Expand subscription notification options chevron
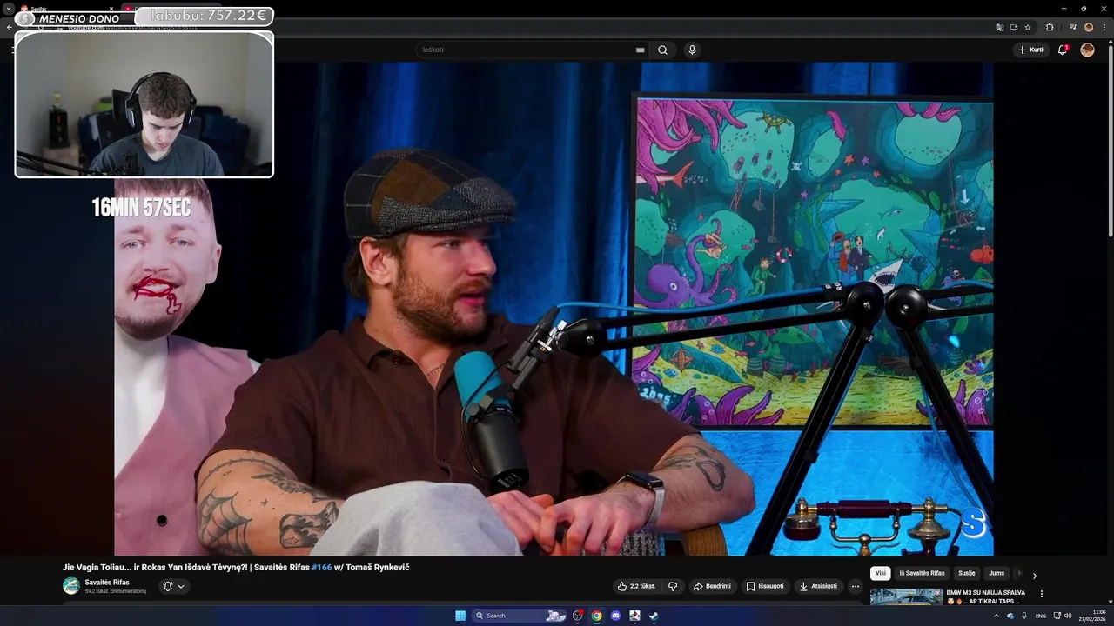The image size is (1114, 626). click(181, 586)
